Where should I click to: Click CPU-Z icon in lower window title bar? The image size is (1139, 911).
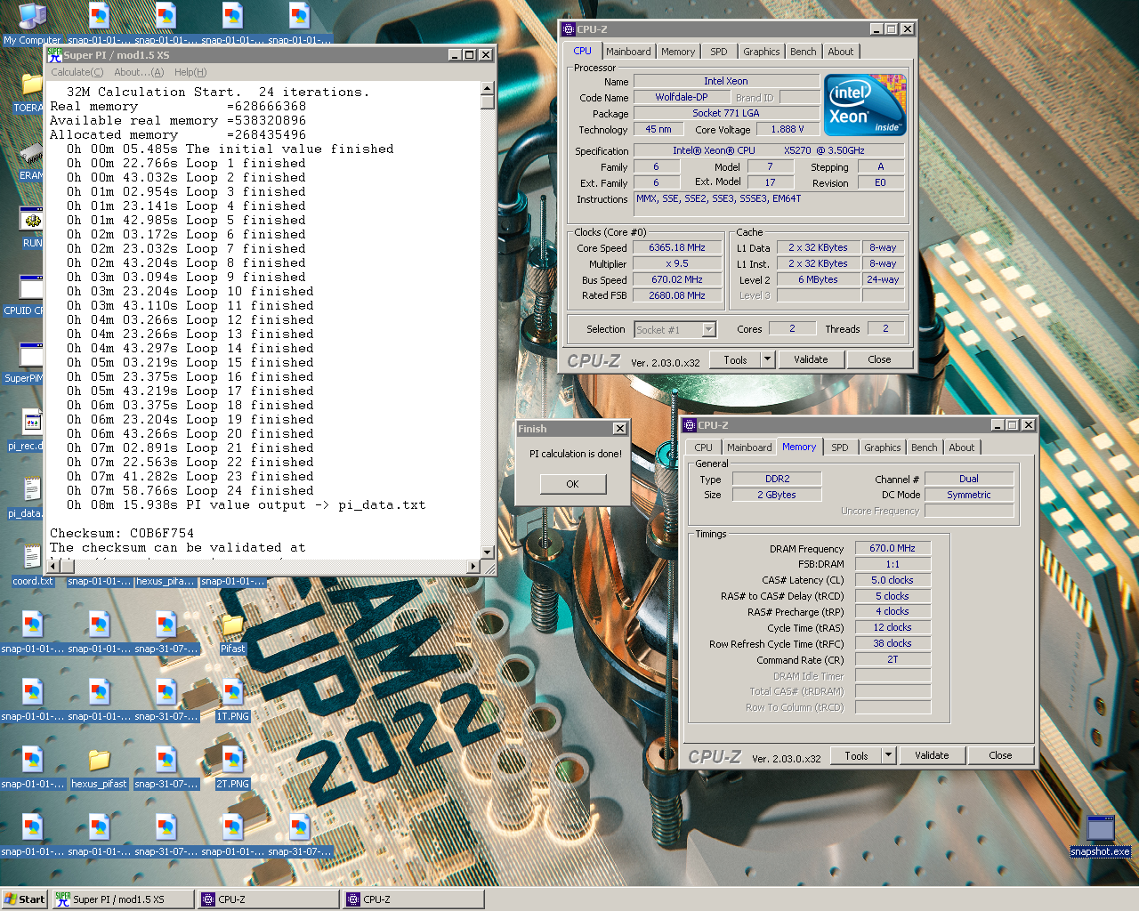690,425
